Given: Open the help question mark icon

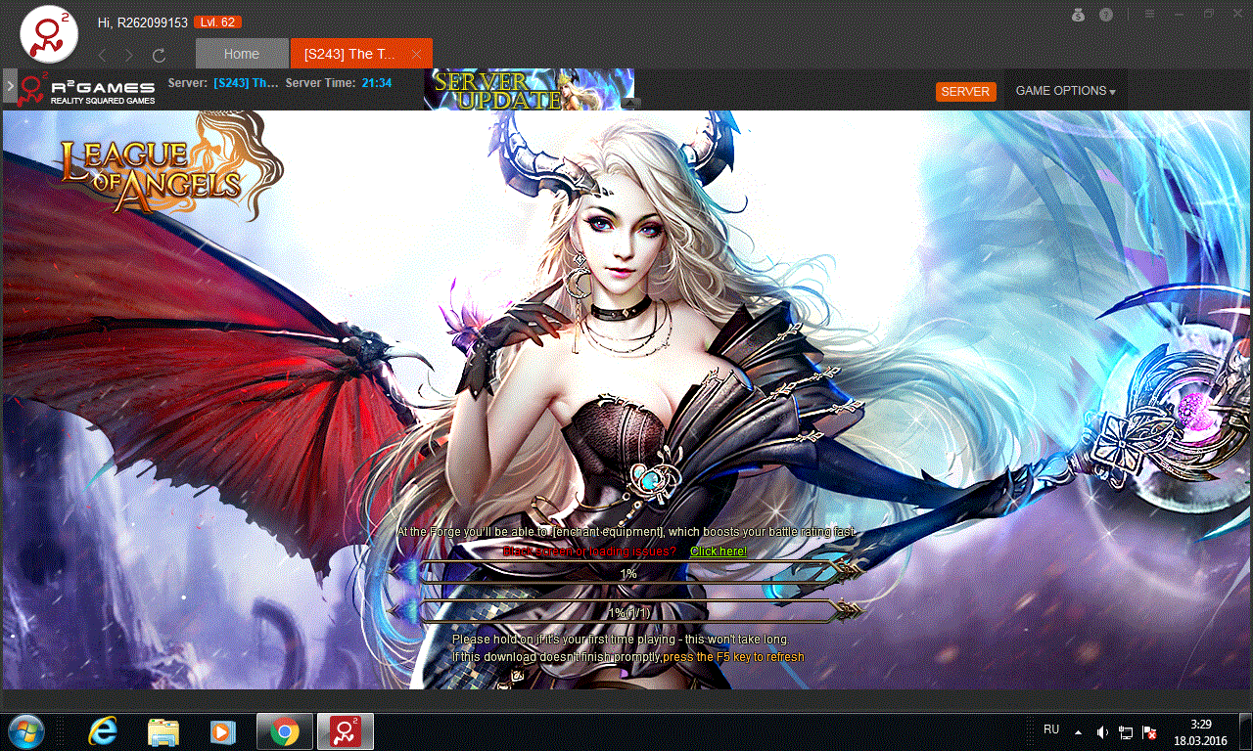Looking at the screenshot, I should pos(1106,15).
